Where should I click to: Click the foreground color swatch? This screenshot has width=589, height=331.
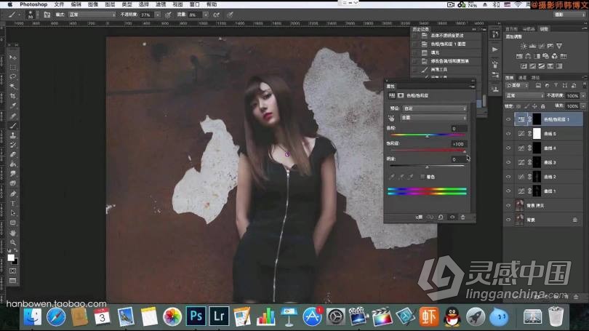[11, 258]
